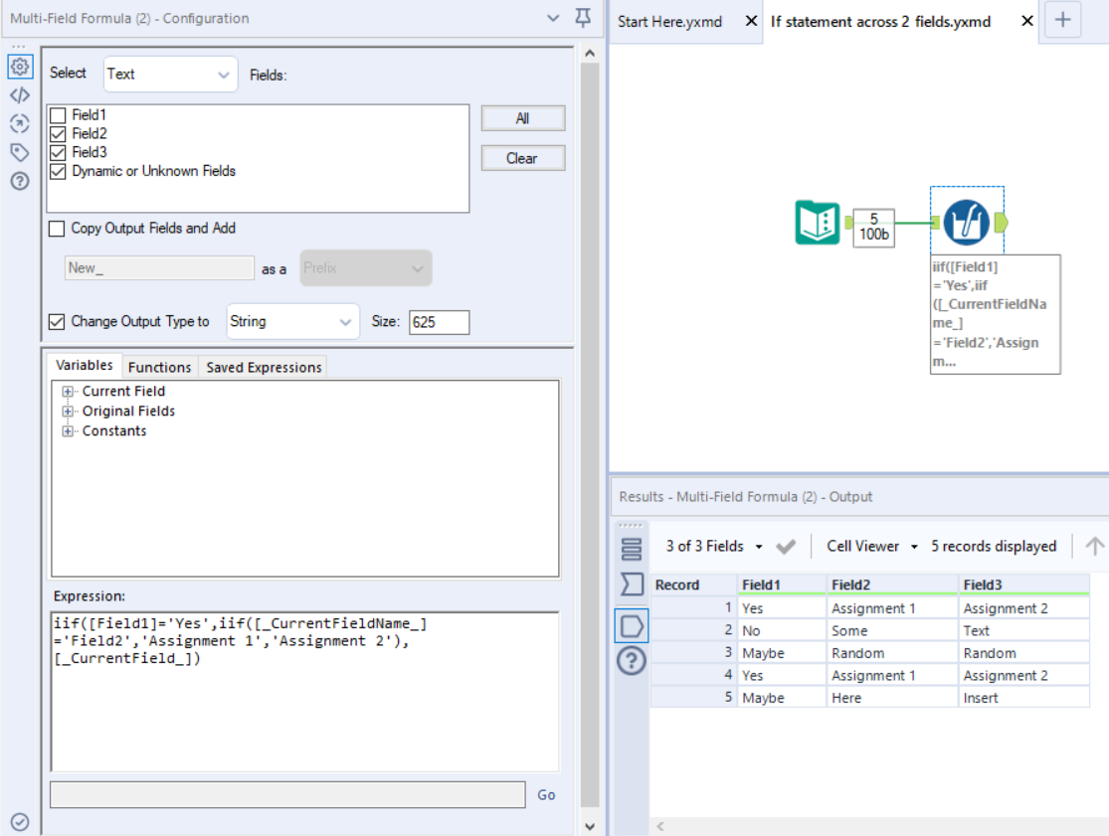Screen dimensions: 1109x836
Task: Enable Copy Output Fields and Add
Action: [58, 229]
